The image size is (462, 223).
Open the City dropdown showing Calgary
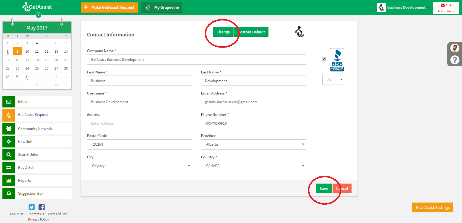(139, 166)
